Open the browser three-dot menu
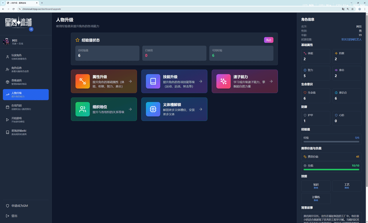368x223 pixels. pos(365,9)
